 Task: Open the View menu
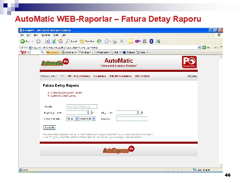pos(36,35)
